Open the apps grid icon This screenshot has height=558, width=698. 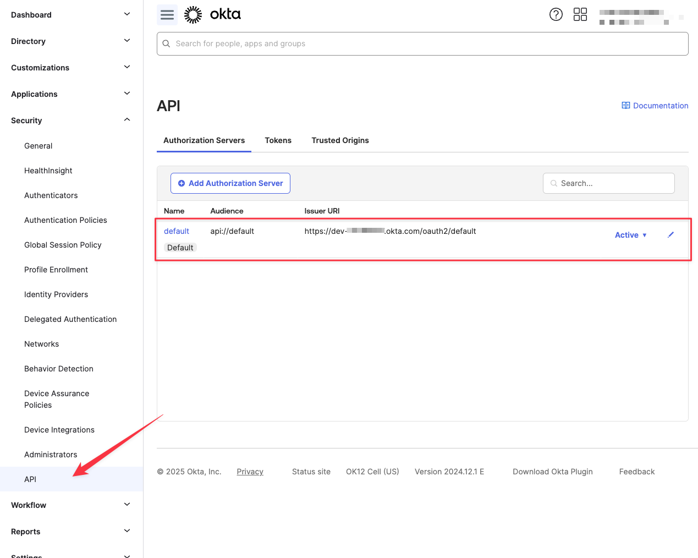coord(580,14)
